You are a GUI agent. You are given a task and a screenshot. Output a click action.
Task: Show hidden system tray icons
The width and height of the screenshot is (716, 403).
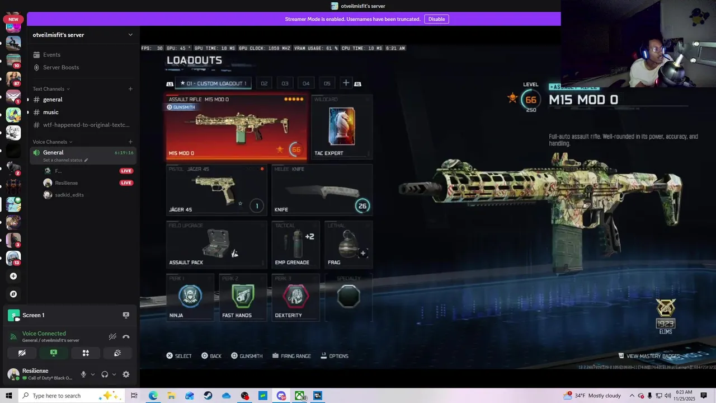[632, 396]
